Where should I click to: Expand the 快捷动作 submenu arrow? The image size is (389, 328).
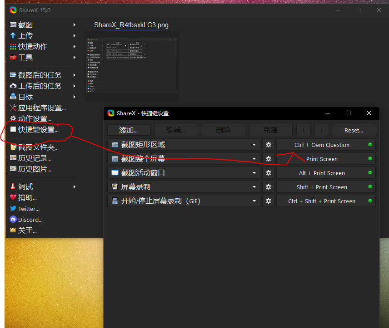[75, 47]
